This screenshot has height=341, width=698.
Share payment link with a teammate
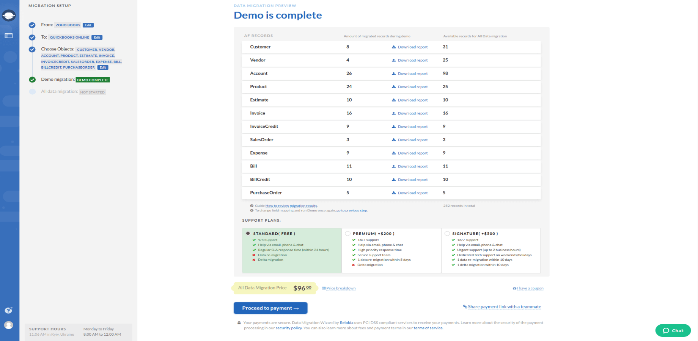pos(502,307)
